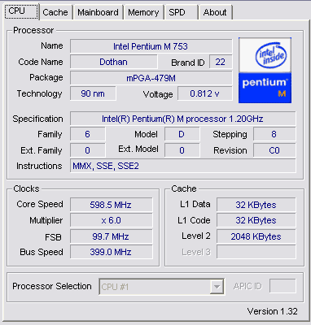This screenshot has height=325, width=311.
Task: Click the Stepping value 8
Action: pos(274,134)
